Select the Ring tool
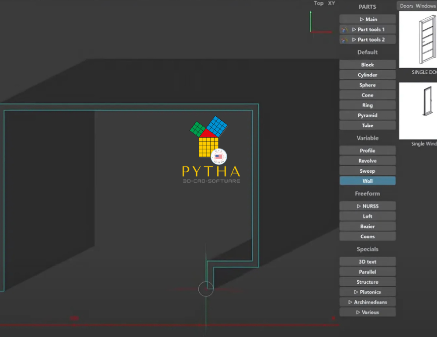437x341 pixels. (x=367, y=105)
